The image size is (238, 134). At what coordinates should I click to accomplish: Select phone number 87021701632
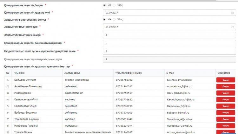pyautogui.click(x=124, y=99)
